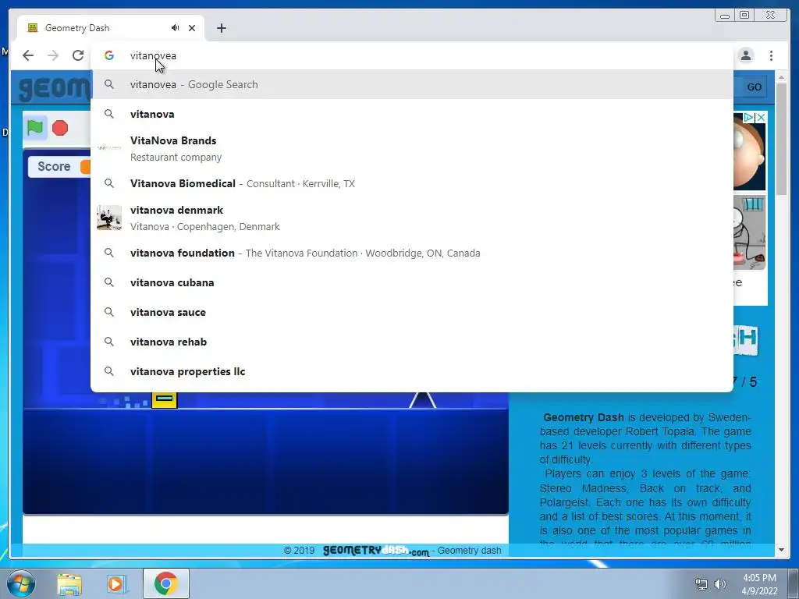Click the geometrydash.com footer logo
Screen dimensions: 799x599
376,551
